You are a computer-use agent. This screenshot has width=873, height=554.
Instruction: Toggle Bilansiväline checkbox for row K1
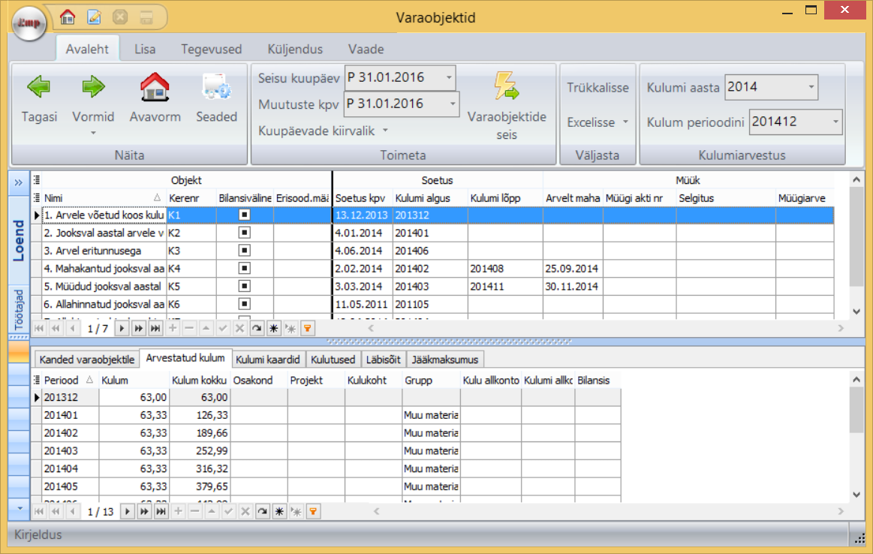tap(245, 215)
